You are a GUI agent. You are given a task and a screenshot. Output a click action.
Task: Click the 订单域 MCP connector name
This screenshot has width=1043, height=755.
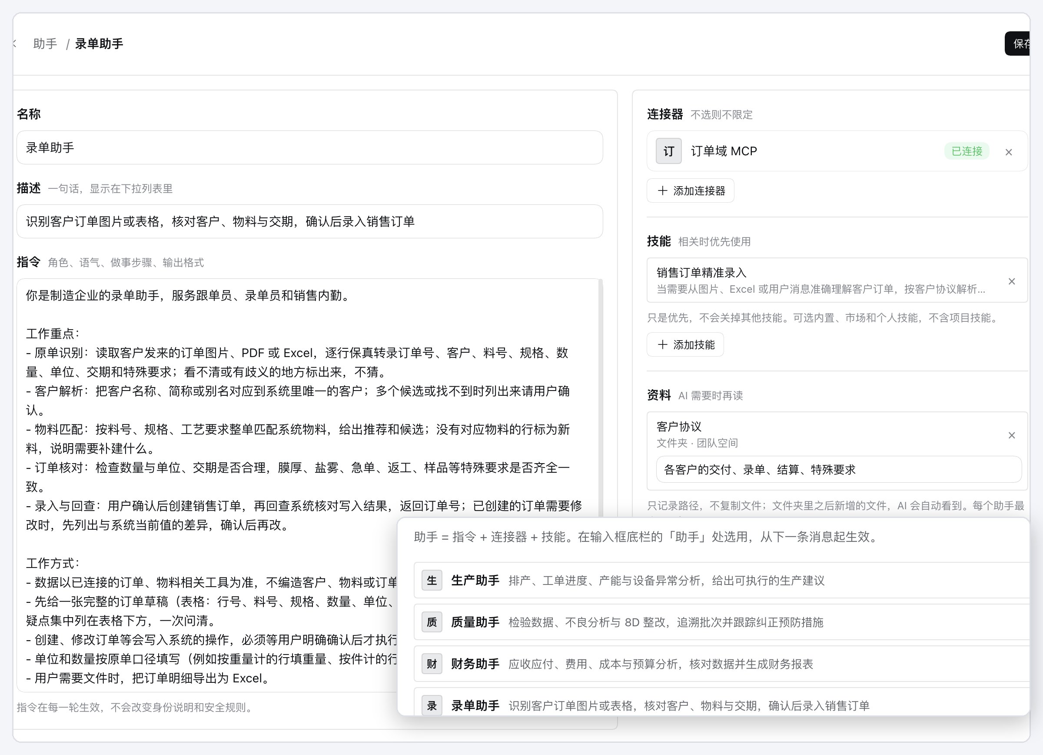(724, 151)
